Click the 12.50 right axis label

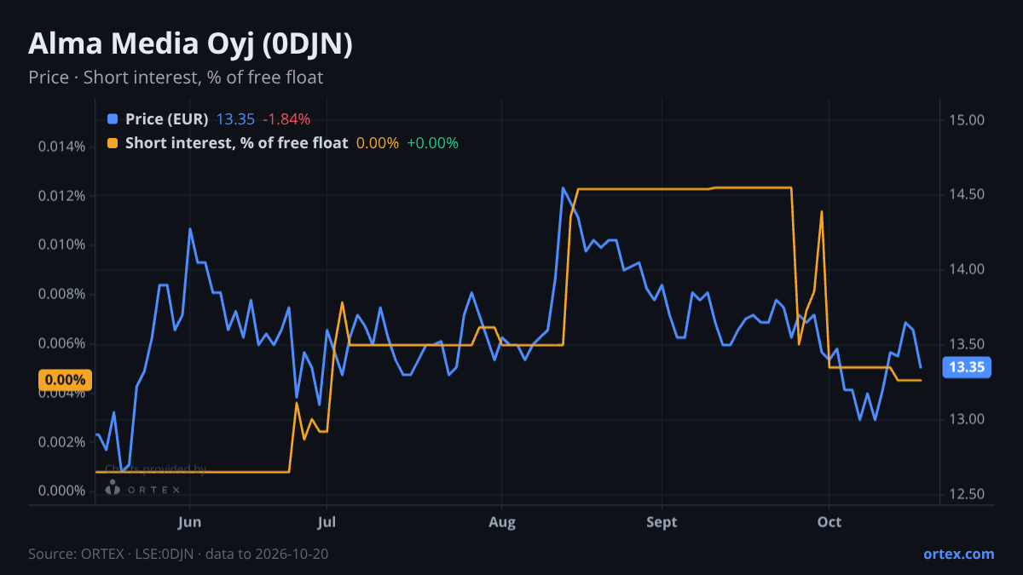966,495
